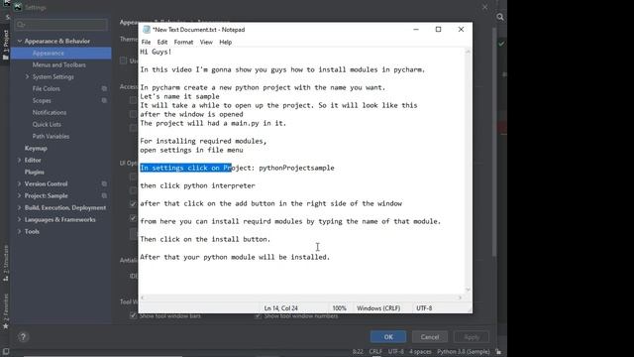Open the Structure tool window tab
Screen dimensions: 634x357
[x=5, y=263]
